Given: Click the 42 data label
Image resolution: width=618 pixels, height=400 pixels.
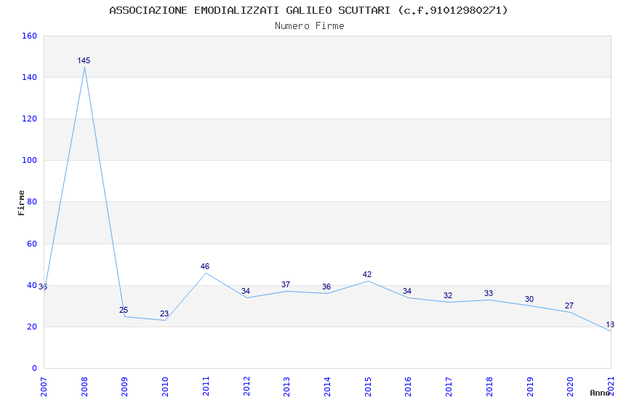Looking at the screenshot, I should [367, 274].
